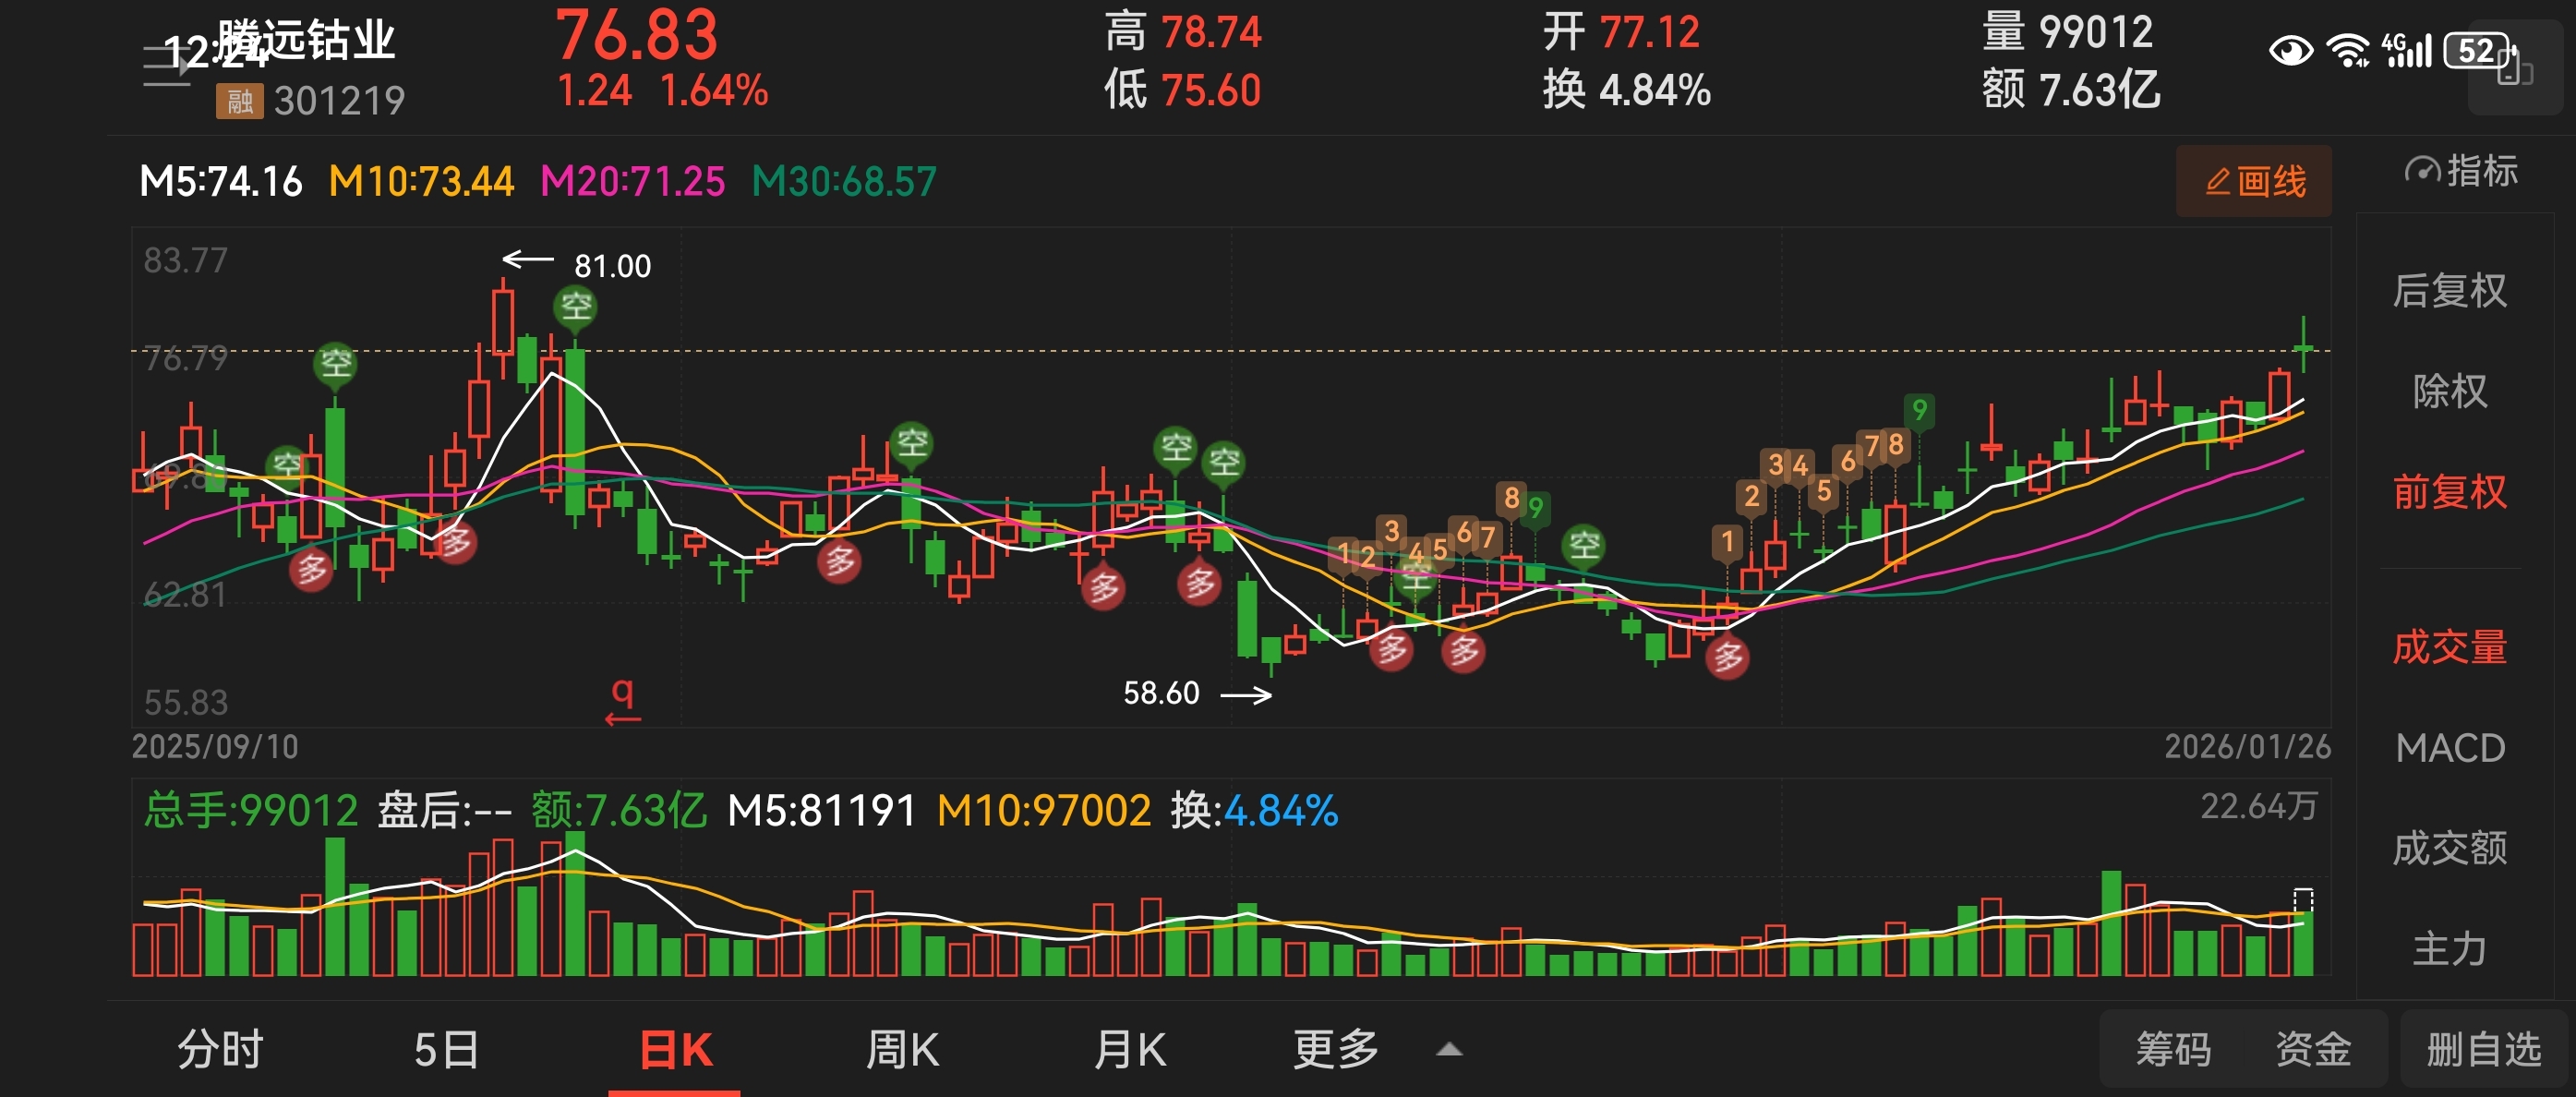
Task: Tap the list menu icon beside stock name
Action: (x=166, y=66)
